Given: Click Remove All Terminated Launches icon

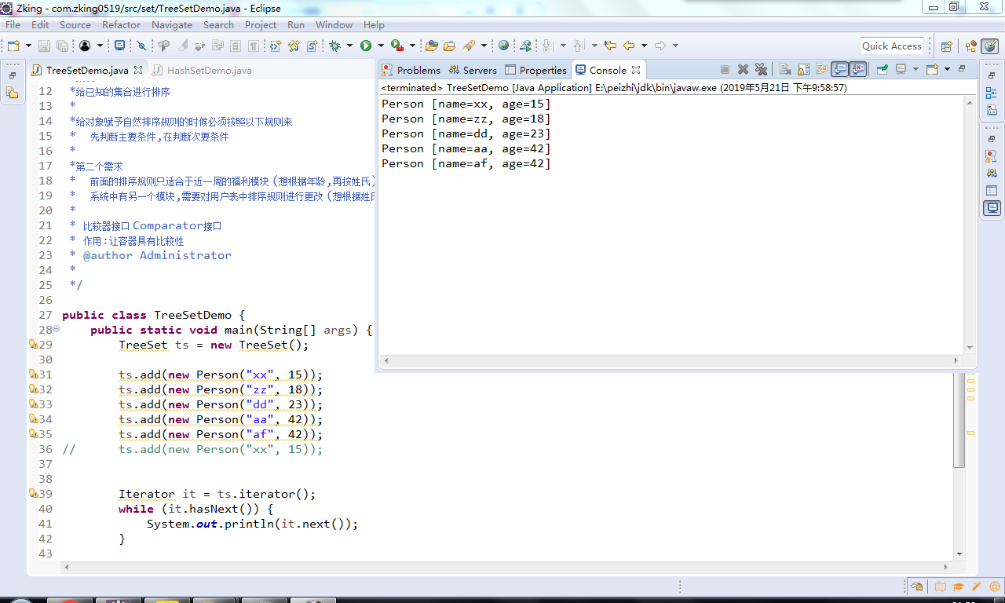Looking at the screenshot, I should [761, 70].
